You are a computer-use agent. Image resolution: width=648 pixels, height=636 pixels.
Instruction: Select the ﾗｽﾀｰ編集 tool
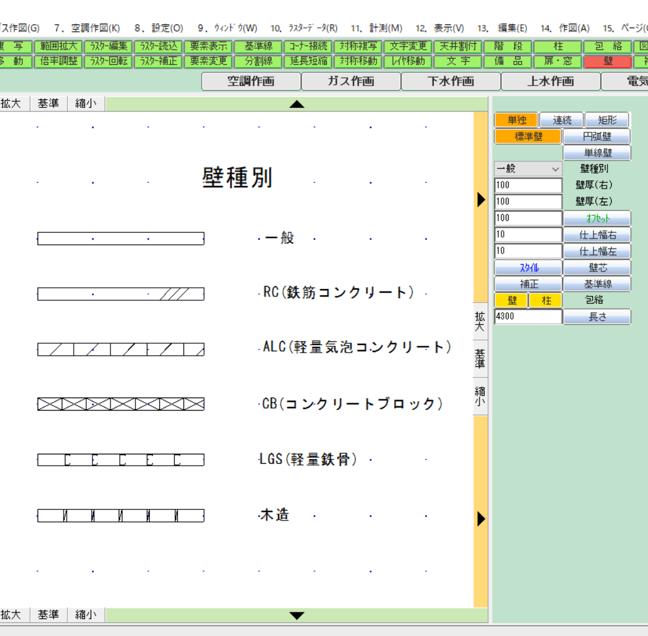(109, 46)
